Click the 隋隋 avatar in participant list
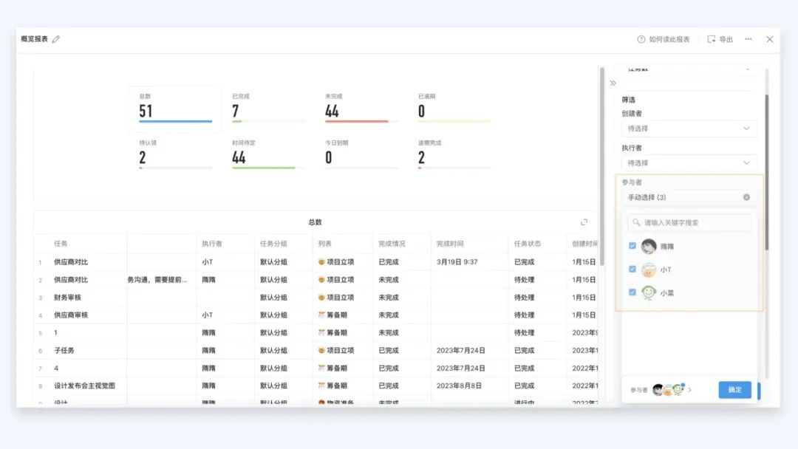The width and height of the screenshot is (798, 449). pos(649,247)
